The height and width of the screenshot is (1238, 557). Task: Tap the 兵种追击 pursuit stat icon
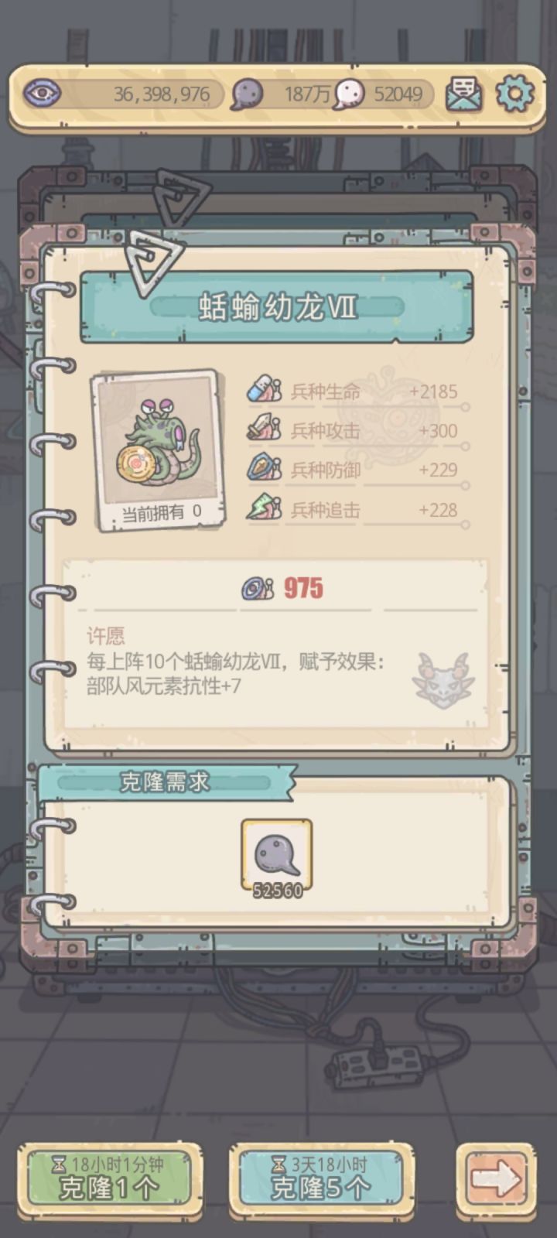[264, 508]
